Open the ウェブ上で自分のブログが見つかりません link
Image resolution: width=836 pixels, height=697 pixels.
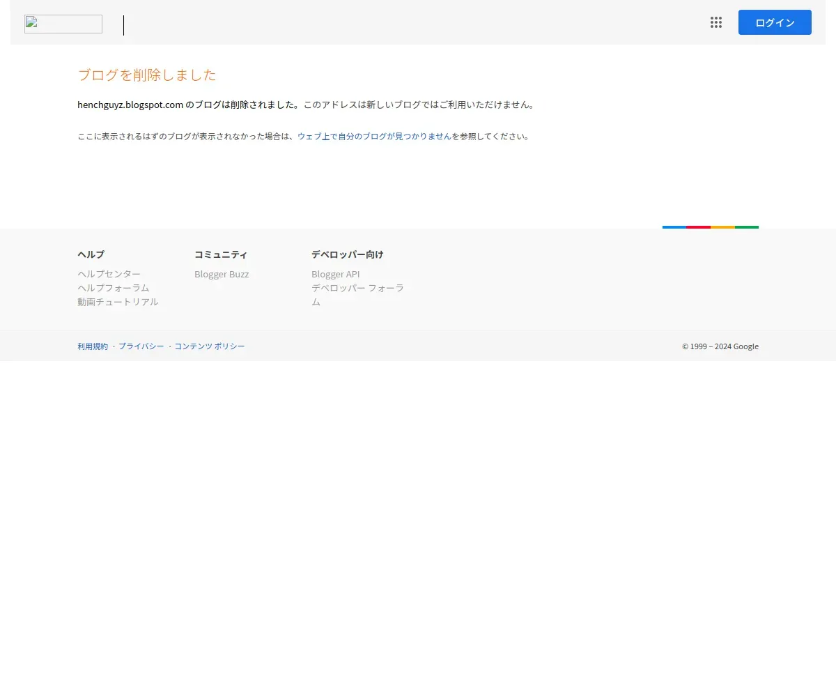[x=374, y=137]
